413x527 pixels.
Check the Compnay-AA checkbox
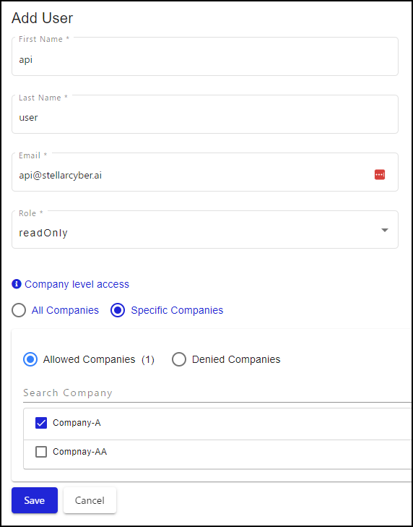pos(41,452)
